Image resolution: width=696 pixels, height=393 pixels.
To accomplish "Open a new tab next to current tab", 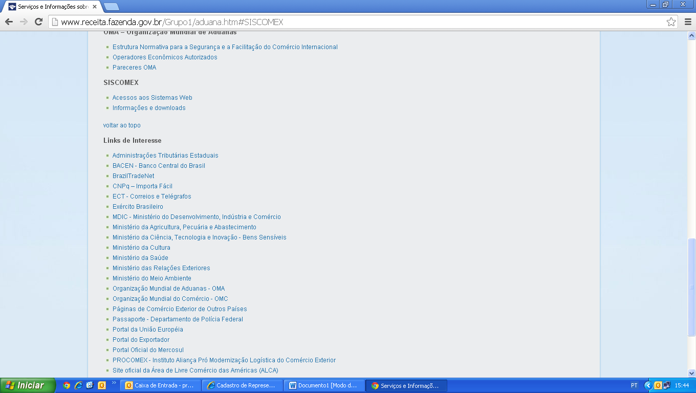I will click(111, 7).
